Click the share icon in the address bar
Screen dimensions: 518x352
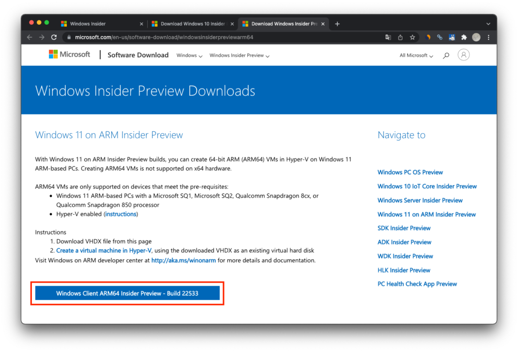pyautogui.click(x=401, y=37)
